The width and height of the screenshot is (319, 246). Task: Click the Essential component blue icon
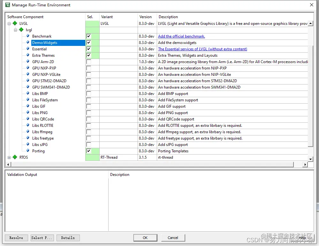coord(28,49)
